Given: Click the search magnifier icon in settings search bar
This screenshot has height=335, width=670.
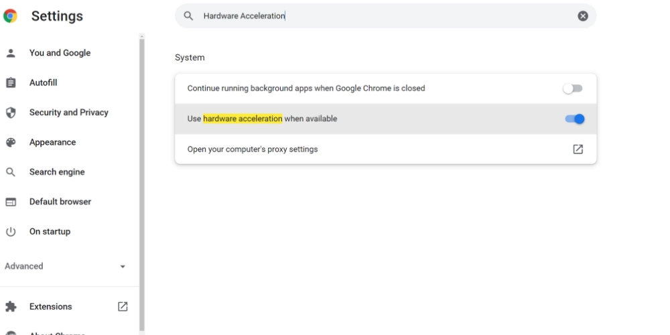Looking at the screenshot, I should [x=188, y=16].
